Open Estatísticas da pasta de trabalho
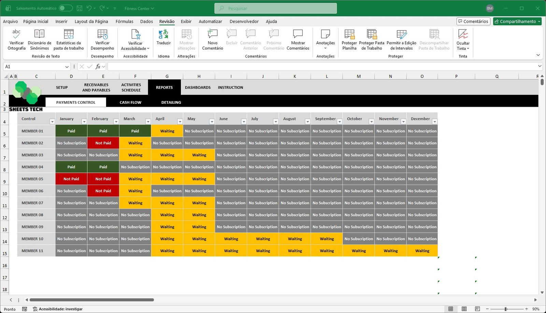The height and width of the screenshot is (313, 546). tap(69, 34)
